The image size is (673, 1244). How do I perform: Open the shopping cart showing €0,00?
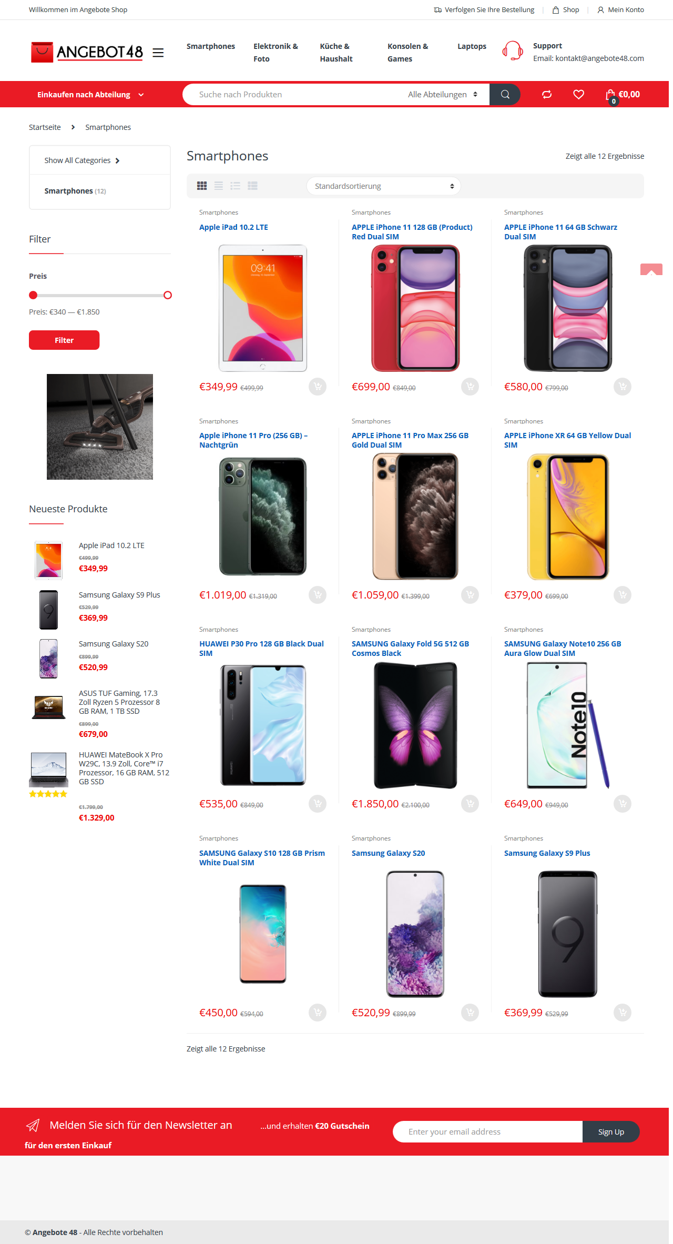(x=623, y=95)
